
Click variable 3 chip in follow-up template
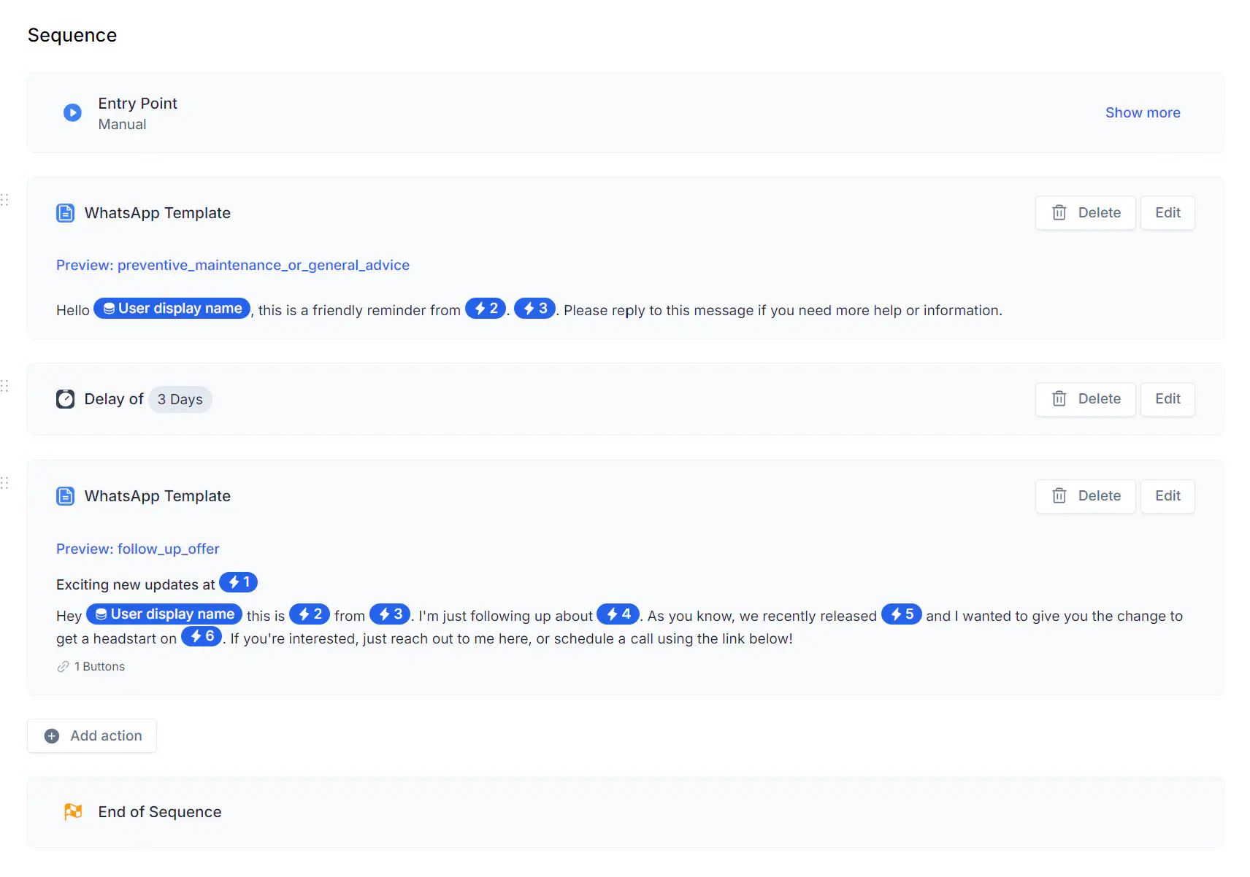click(x=390, y=614)
